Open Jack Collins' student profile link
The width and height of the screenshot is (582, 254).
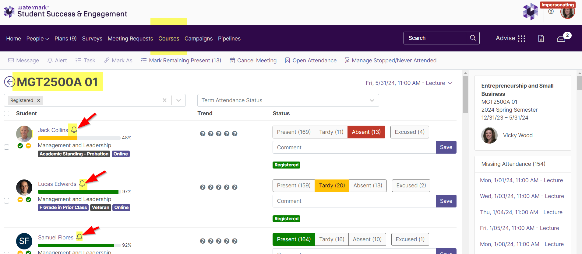click(53, 130)
